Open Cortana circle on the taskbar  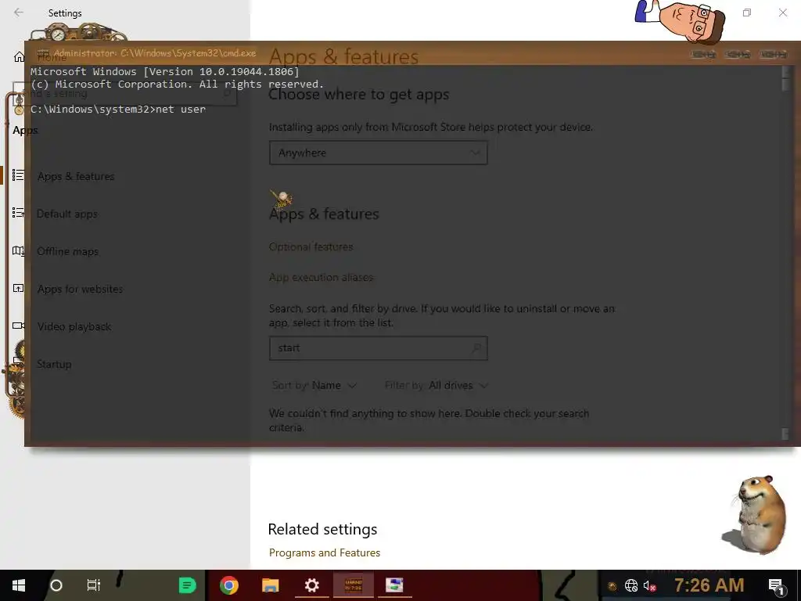click(56, 585)
